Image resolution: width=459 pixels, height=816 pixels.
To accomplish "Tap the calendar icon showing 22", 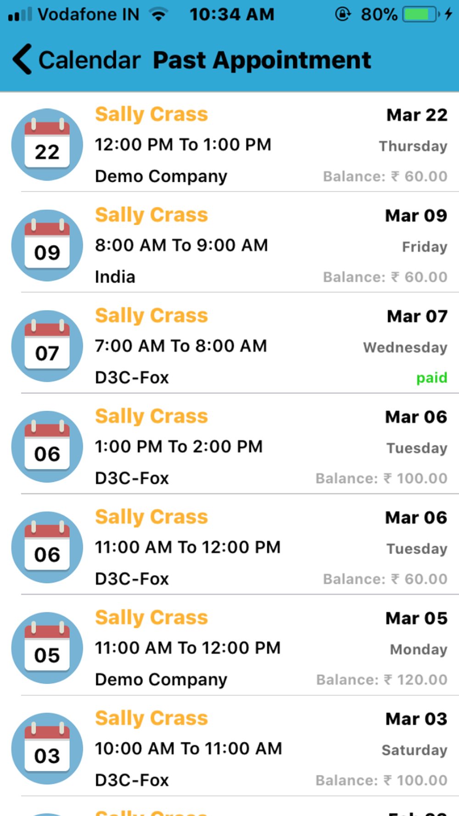I will click(47, 145).
